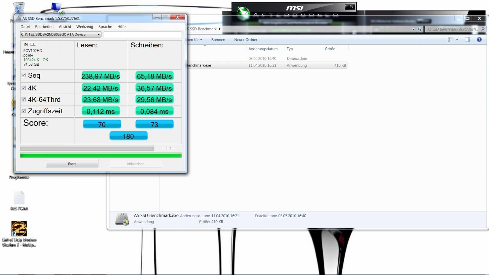Open the 'Freigeben für' dropdown in Explorer
This screenshot has width=489, height=275.
[x=195, y=40]
